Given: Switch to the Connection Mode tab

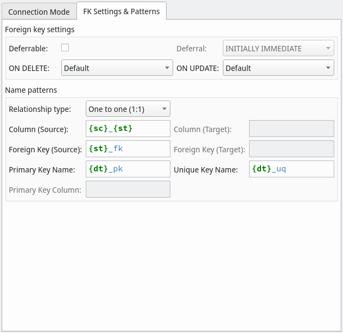Looking at the screenshot, I should [39, 11].
